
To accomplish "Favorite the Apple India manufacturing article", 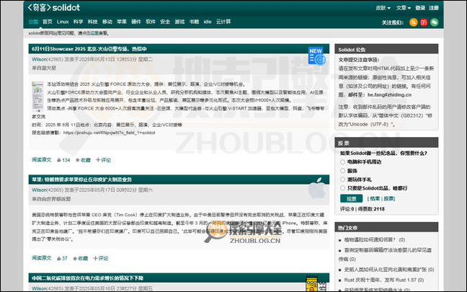I will tap(81, 258).
